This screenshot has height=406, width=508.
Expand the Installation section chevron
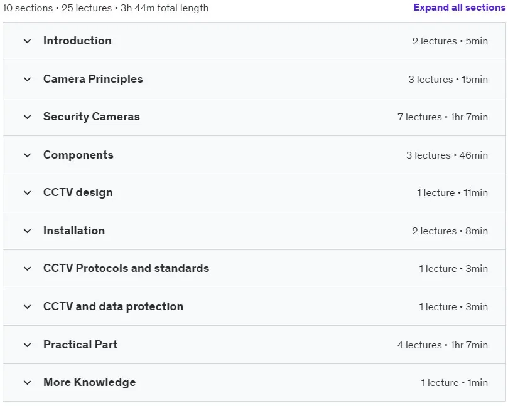pyautogui.click(x=28, y=231)
